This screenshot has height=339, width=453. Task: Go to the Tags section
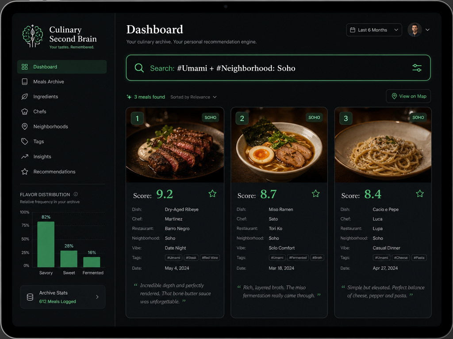(62, 142)
